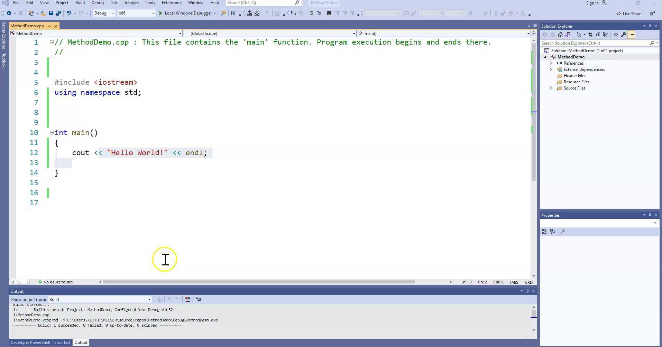
Task: Toggle a bookmark using the bookmark icon
Action: tap(329, 13)
